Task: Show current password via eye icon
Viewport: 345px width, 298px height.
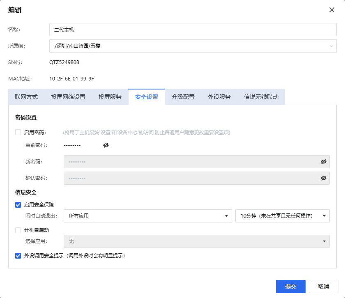Action: (106, 145)
